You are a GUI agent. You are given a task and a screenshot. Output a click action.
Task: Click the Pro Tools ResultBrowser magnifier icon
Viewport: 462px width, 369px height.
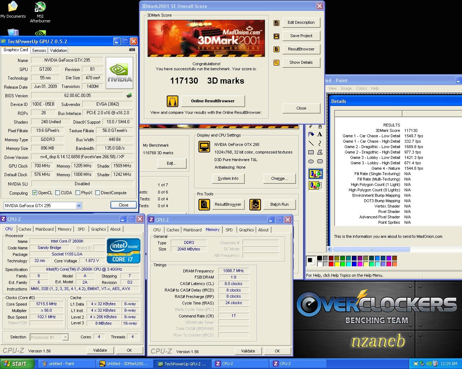point(204,205)
